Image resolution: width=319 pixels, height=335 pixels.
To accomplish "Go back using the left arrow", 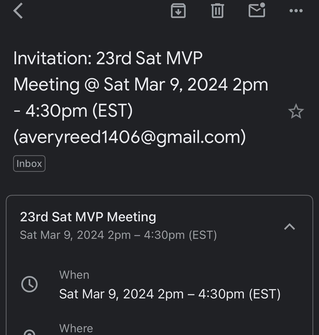I will tap(18, 11).
